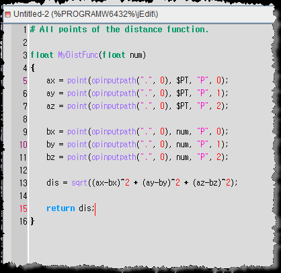Click the Untitled-2 window title text
The height and width of the screenshot is (273, 281).
tap(85, 14)
